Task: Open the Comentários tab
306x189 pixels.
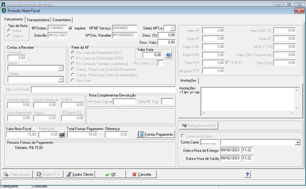Action: (x=62, y=20)
